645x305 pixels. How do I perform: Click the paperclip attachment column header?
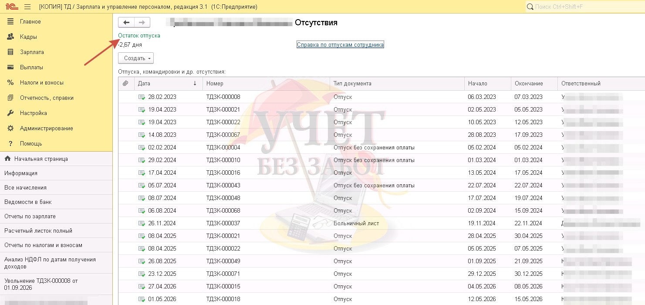tap(125, 83)
